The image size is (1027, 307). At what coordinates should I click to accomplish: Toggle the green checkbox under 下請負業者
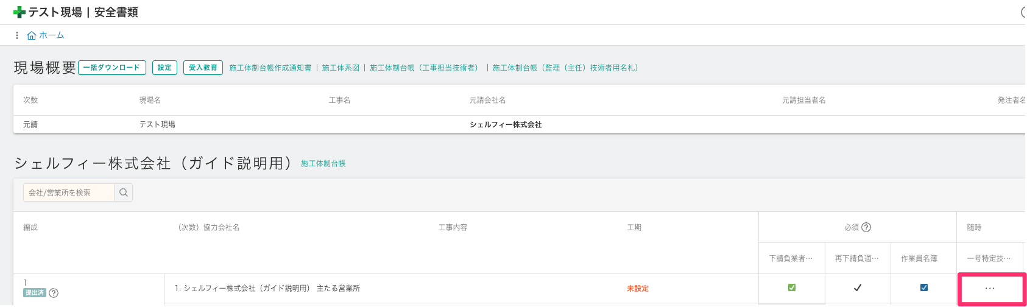point(792,288)
